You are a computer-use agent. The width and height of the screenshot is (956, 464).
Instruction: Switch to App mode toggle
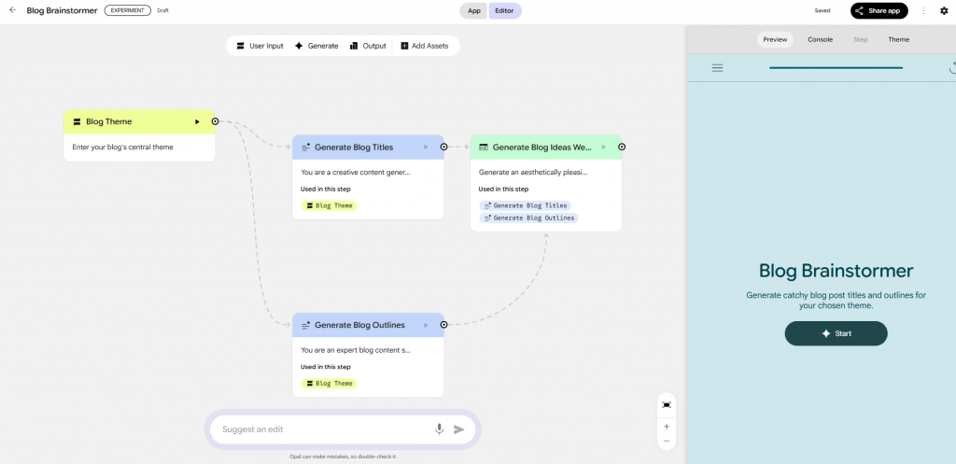473,11
